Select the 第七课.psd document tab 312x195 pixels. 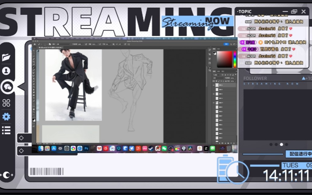[x=50, y=48]
